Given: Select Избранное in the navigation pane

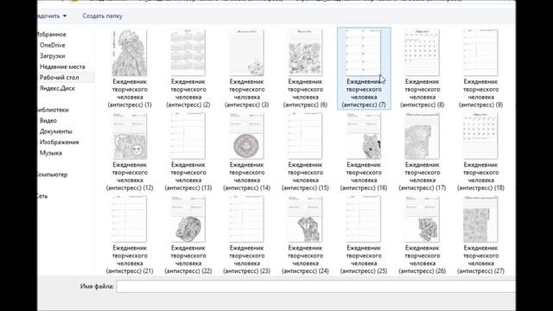Looking at the screenshot, I should click(x=52, y=35).
